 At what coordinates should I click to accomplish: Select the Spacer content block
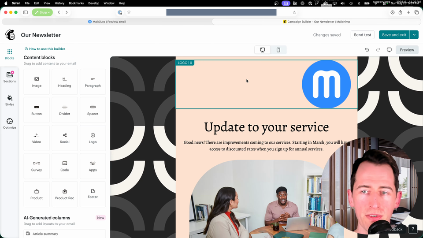tap(93, 110)
